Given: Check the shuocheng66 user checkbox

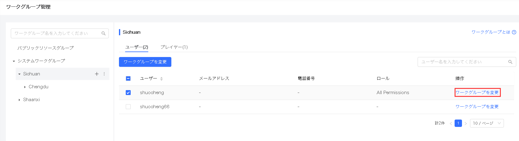Looking at the screenshot, I should pos(128,107).
